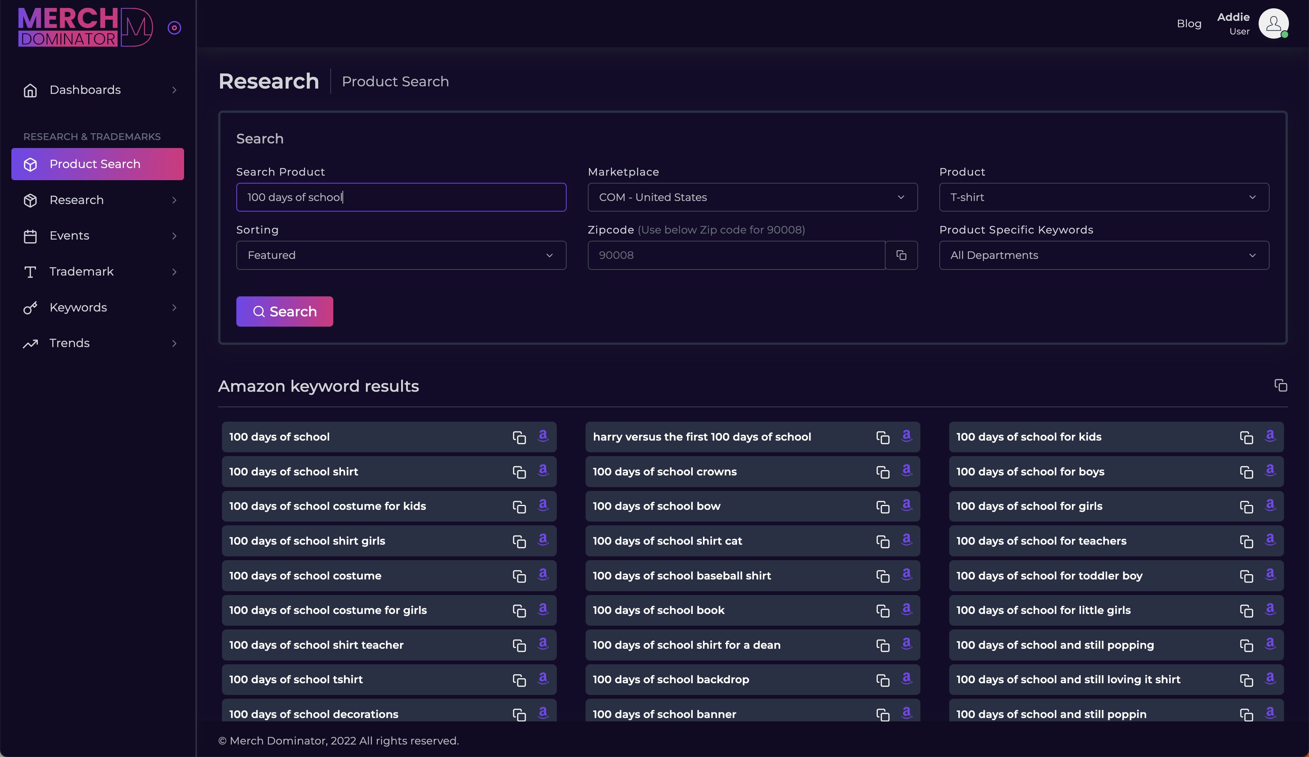Open the Marketplace dropdown
The width and height of the screenshot is (1309, 757).
752,197
